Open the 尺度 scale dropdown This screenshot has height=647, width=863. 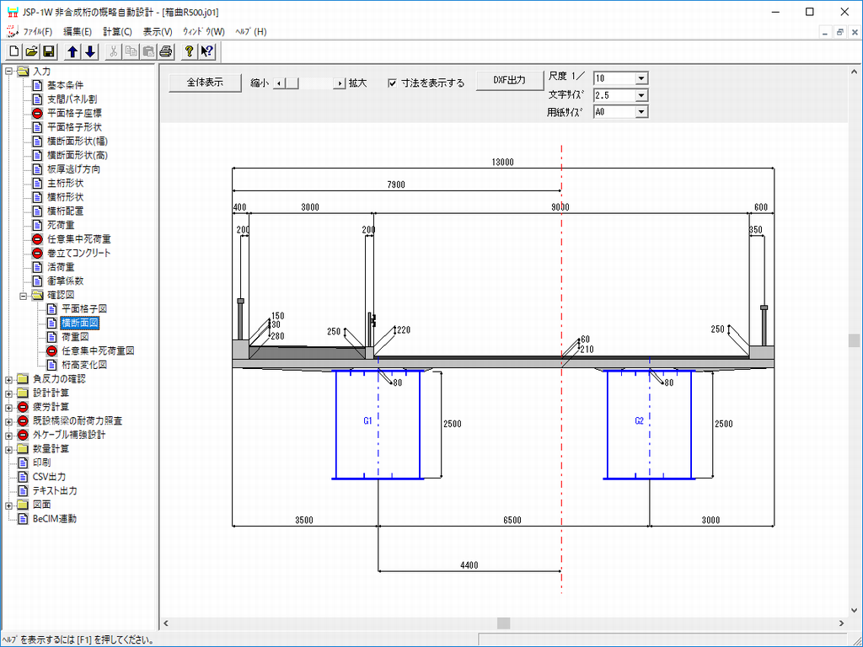point(641,78)
